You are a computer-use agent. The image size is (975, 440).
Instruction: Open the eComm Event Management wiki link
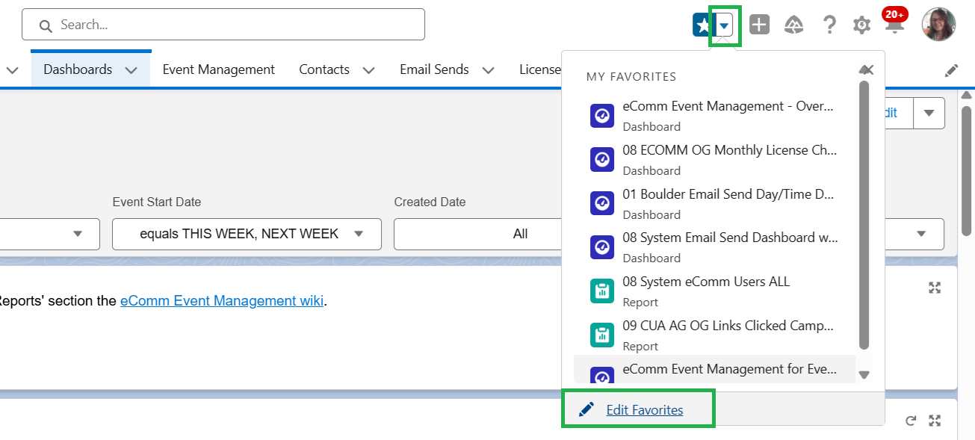coord(222,300)
